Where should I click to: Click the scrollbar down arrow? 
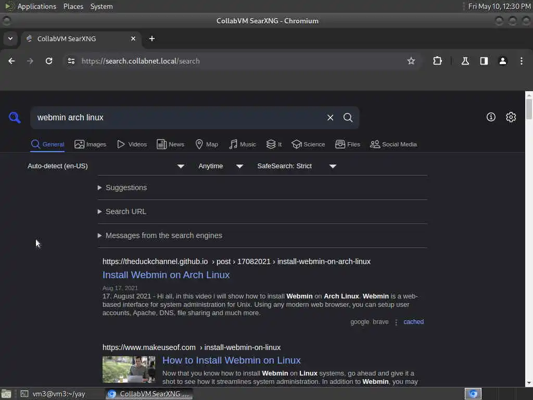pyautogui.click(x=529, y=383)
